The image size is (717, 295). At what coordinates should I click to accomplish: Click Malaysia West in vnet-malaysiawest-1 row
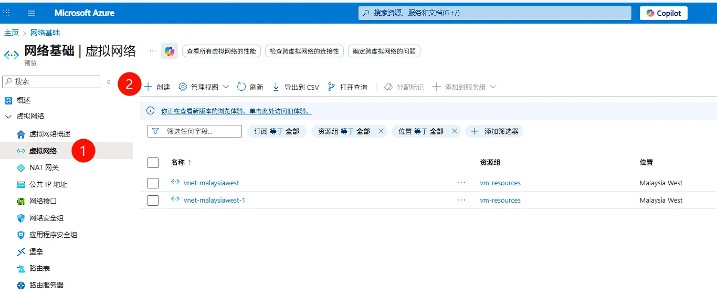(x=661, y=201)
